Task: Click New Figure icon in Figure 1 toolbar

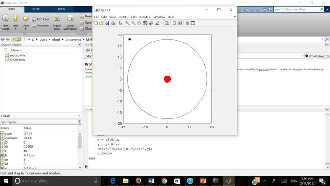Action: point(96,23)
